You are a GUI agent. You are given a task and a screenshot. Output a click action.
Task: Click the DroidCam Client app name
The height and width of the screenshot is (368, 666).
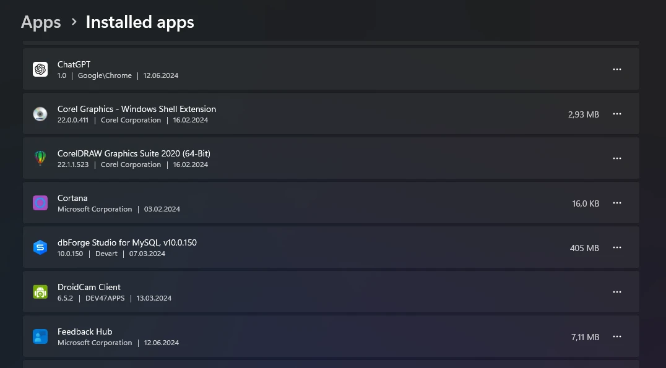(x=89, y=287)
